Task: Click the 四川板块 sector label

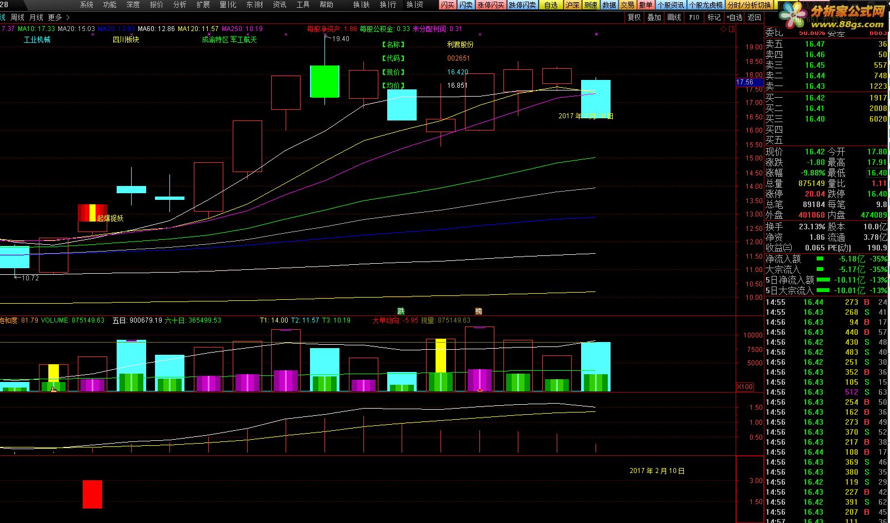Action: click(126, 39)
